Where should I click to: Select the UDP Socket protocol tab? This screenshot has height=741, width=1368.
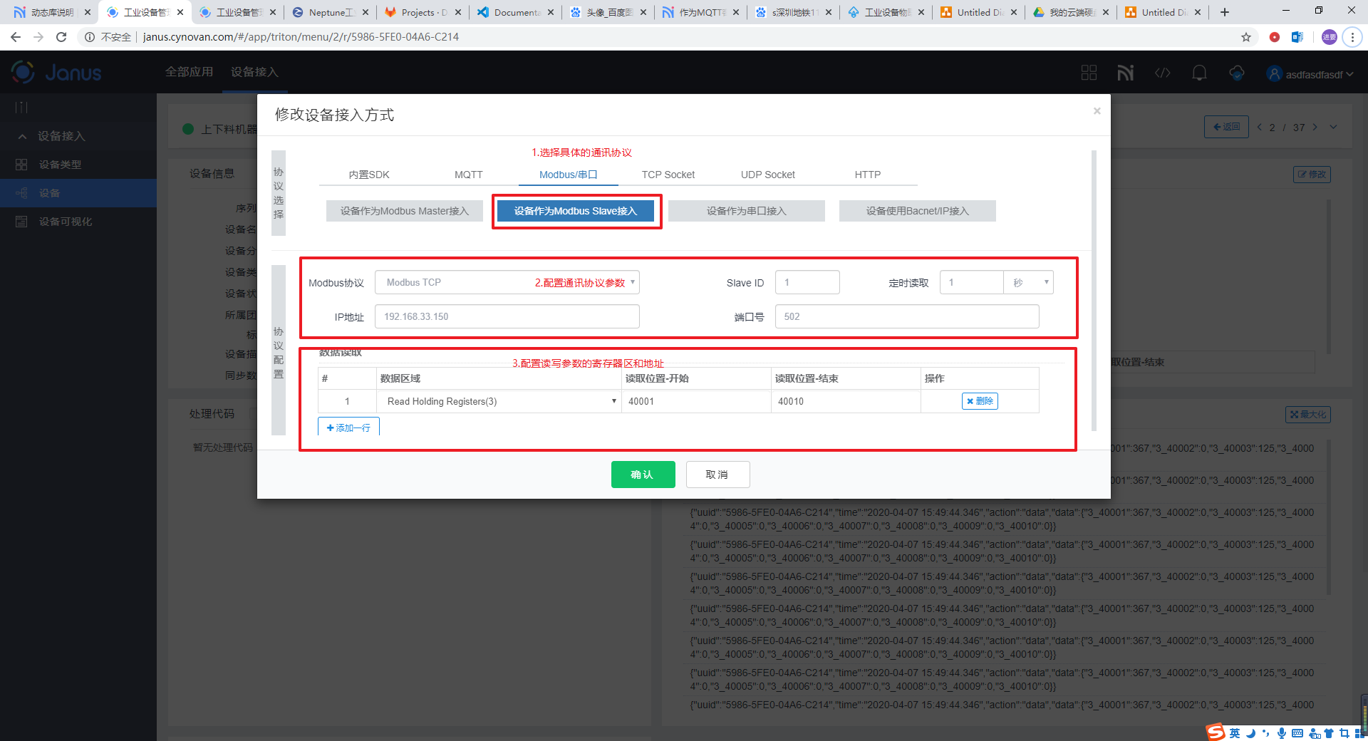coord(768,175)
